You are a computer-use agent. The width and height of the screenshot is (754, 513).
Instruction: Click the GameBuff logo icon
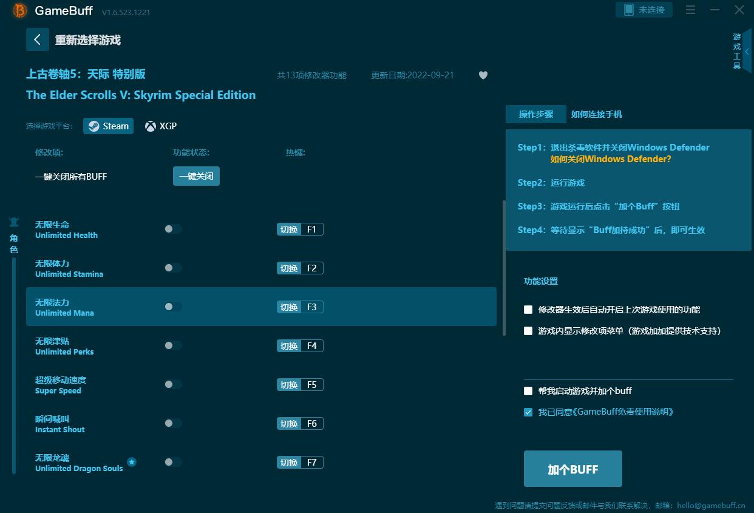click(20, 11)
